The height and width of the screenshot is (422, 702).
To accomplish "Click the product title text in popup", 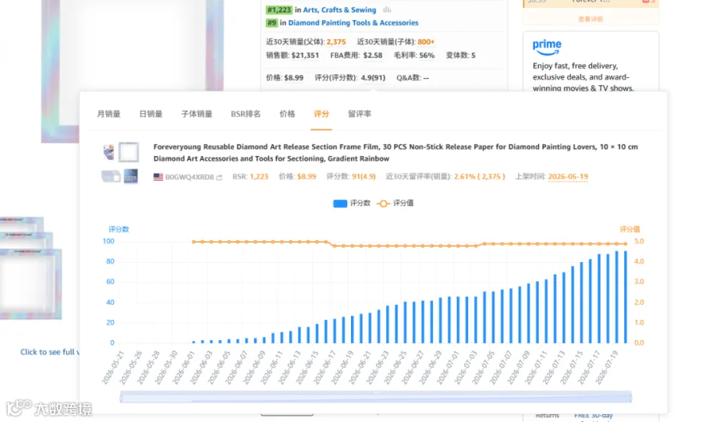I will 395,153.
